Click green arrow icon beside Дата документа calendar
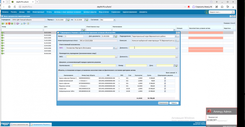The height and width of the screenshot is (127, 245). pos(116,36)
